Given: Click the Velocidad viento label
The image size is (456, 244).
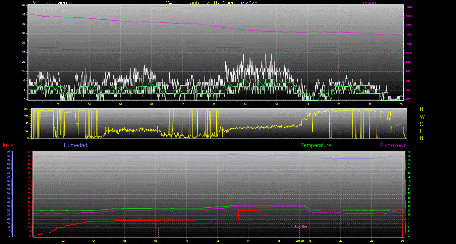Looking at the screenshot, I should click(x=52, y=3).
